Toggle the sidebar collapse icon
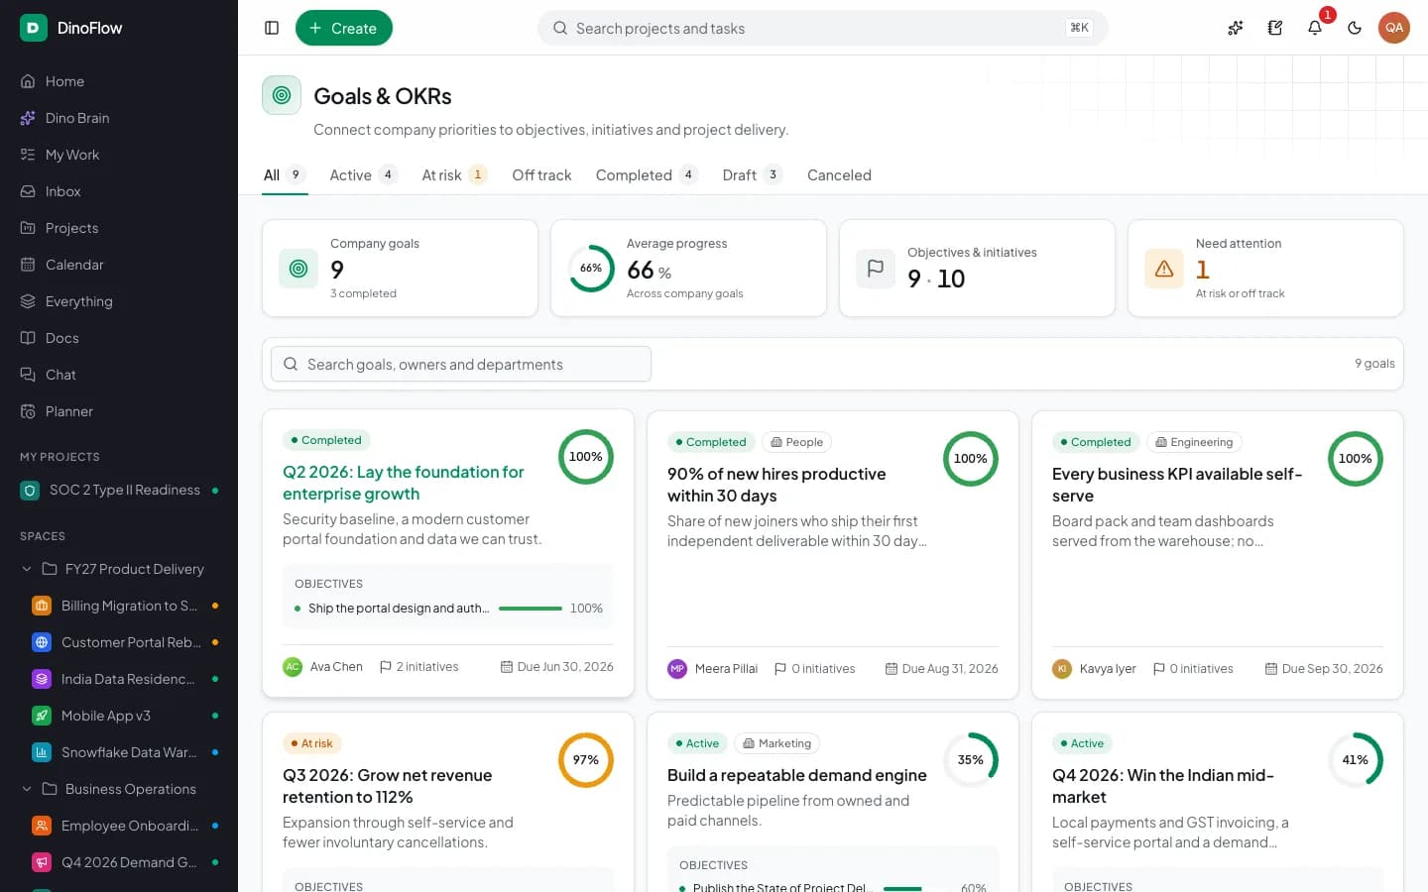The width and height of the screenshot is (1428, 892). click(x=272, y=28)
